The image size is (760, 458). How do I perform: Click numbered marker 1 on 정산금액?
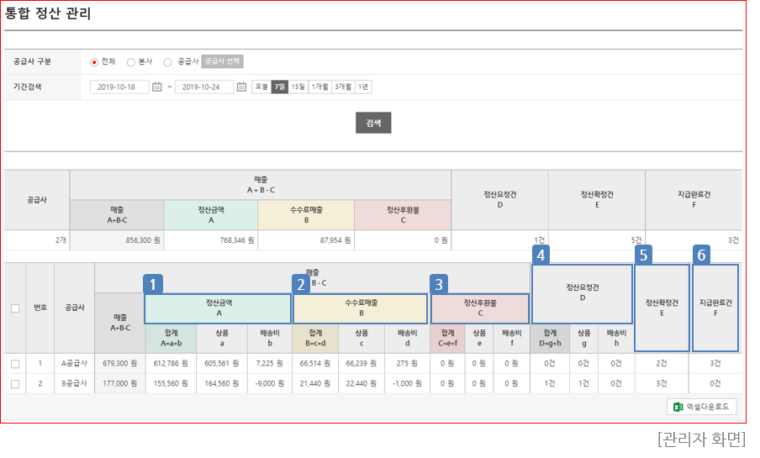153,285
